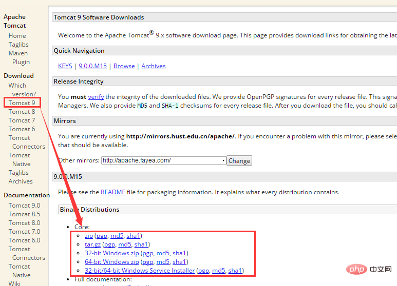Viewport: 397px width, 286px height.
Task: Open Taglibs under the Download section
Action: pos(18,173)
